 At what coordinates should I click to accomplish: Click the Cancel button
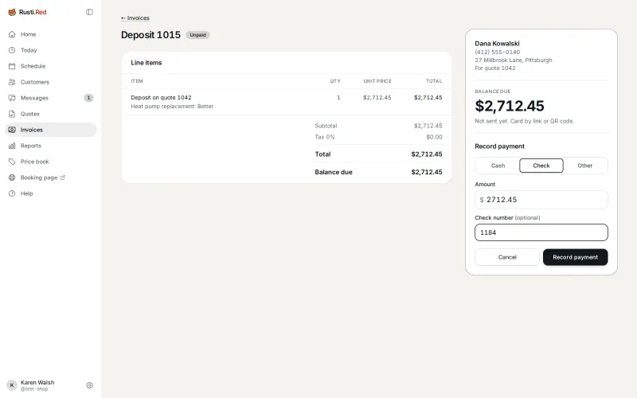pos(507,257)
